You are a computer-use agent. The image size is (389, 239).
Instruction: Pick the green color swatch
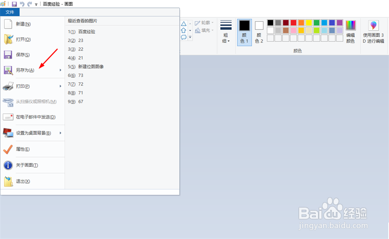317,23
